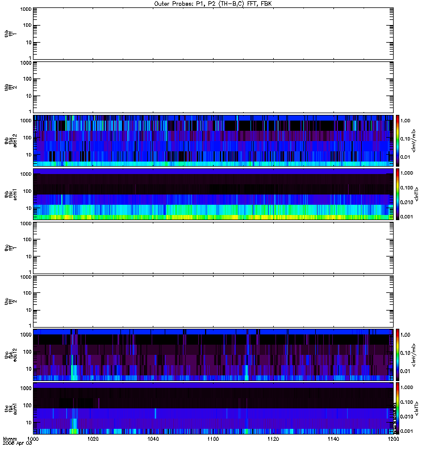The image size is (426, 455).
Task: Click the color bar beside the thb fbk edc12 panel
Action: coord(398,140)
